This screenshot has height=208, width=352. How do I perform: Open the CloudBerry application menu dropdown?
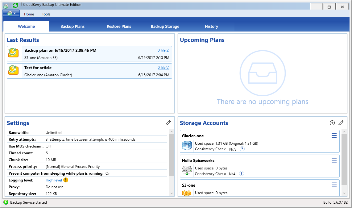(11, 13)
